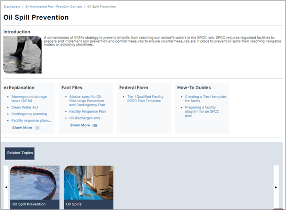Go to Environmental Pro - Premium Content breadcrumb
Screen dimensions: 286x210
pos(54,7)
